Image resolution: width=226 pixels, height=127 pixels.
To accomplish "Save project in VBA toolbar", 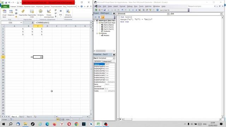I will click(x=105, y=10).
